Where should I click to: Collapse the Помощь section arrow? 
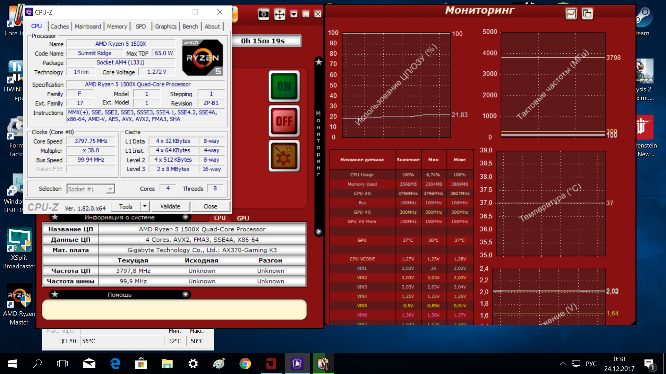[186, 294]
